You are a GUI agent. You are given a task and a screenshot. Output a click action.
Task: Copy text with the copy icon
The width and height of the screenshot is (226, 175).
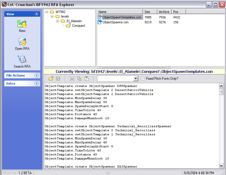[x=79, y=79]
